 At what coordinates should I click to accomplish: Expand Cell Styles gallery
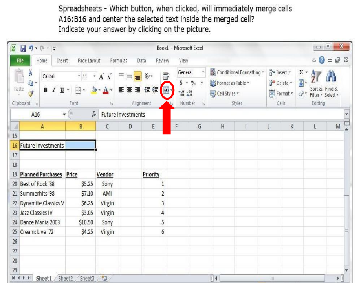tap(225, 94)
